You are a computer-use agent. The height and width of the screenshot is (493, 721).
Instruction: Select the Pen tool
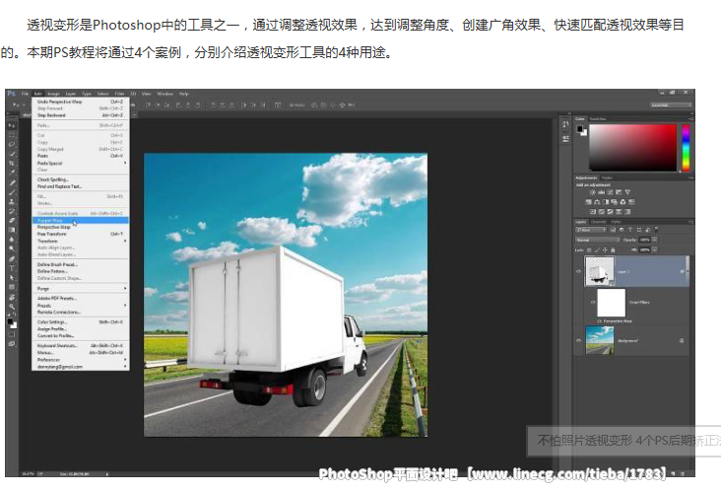pos(12,258)
